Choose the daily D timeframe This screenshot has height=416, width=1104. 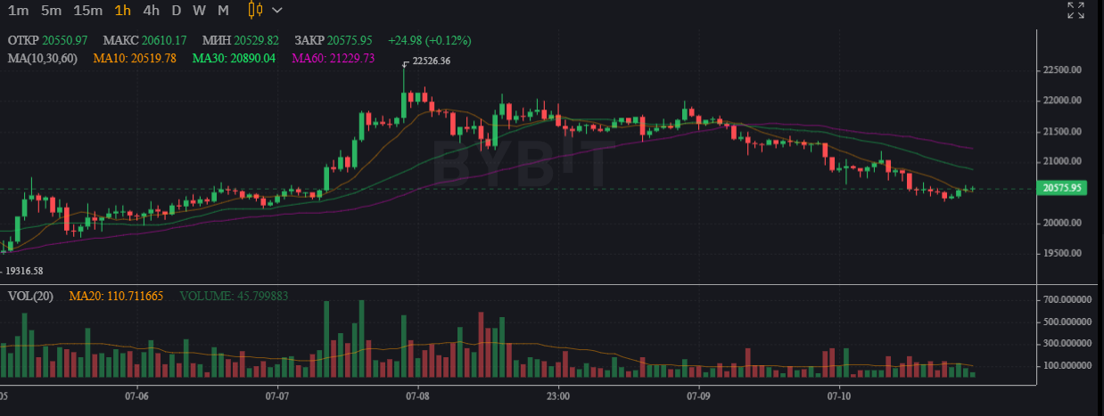(176, 11)
